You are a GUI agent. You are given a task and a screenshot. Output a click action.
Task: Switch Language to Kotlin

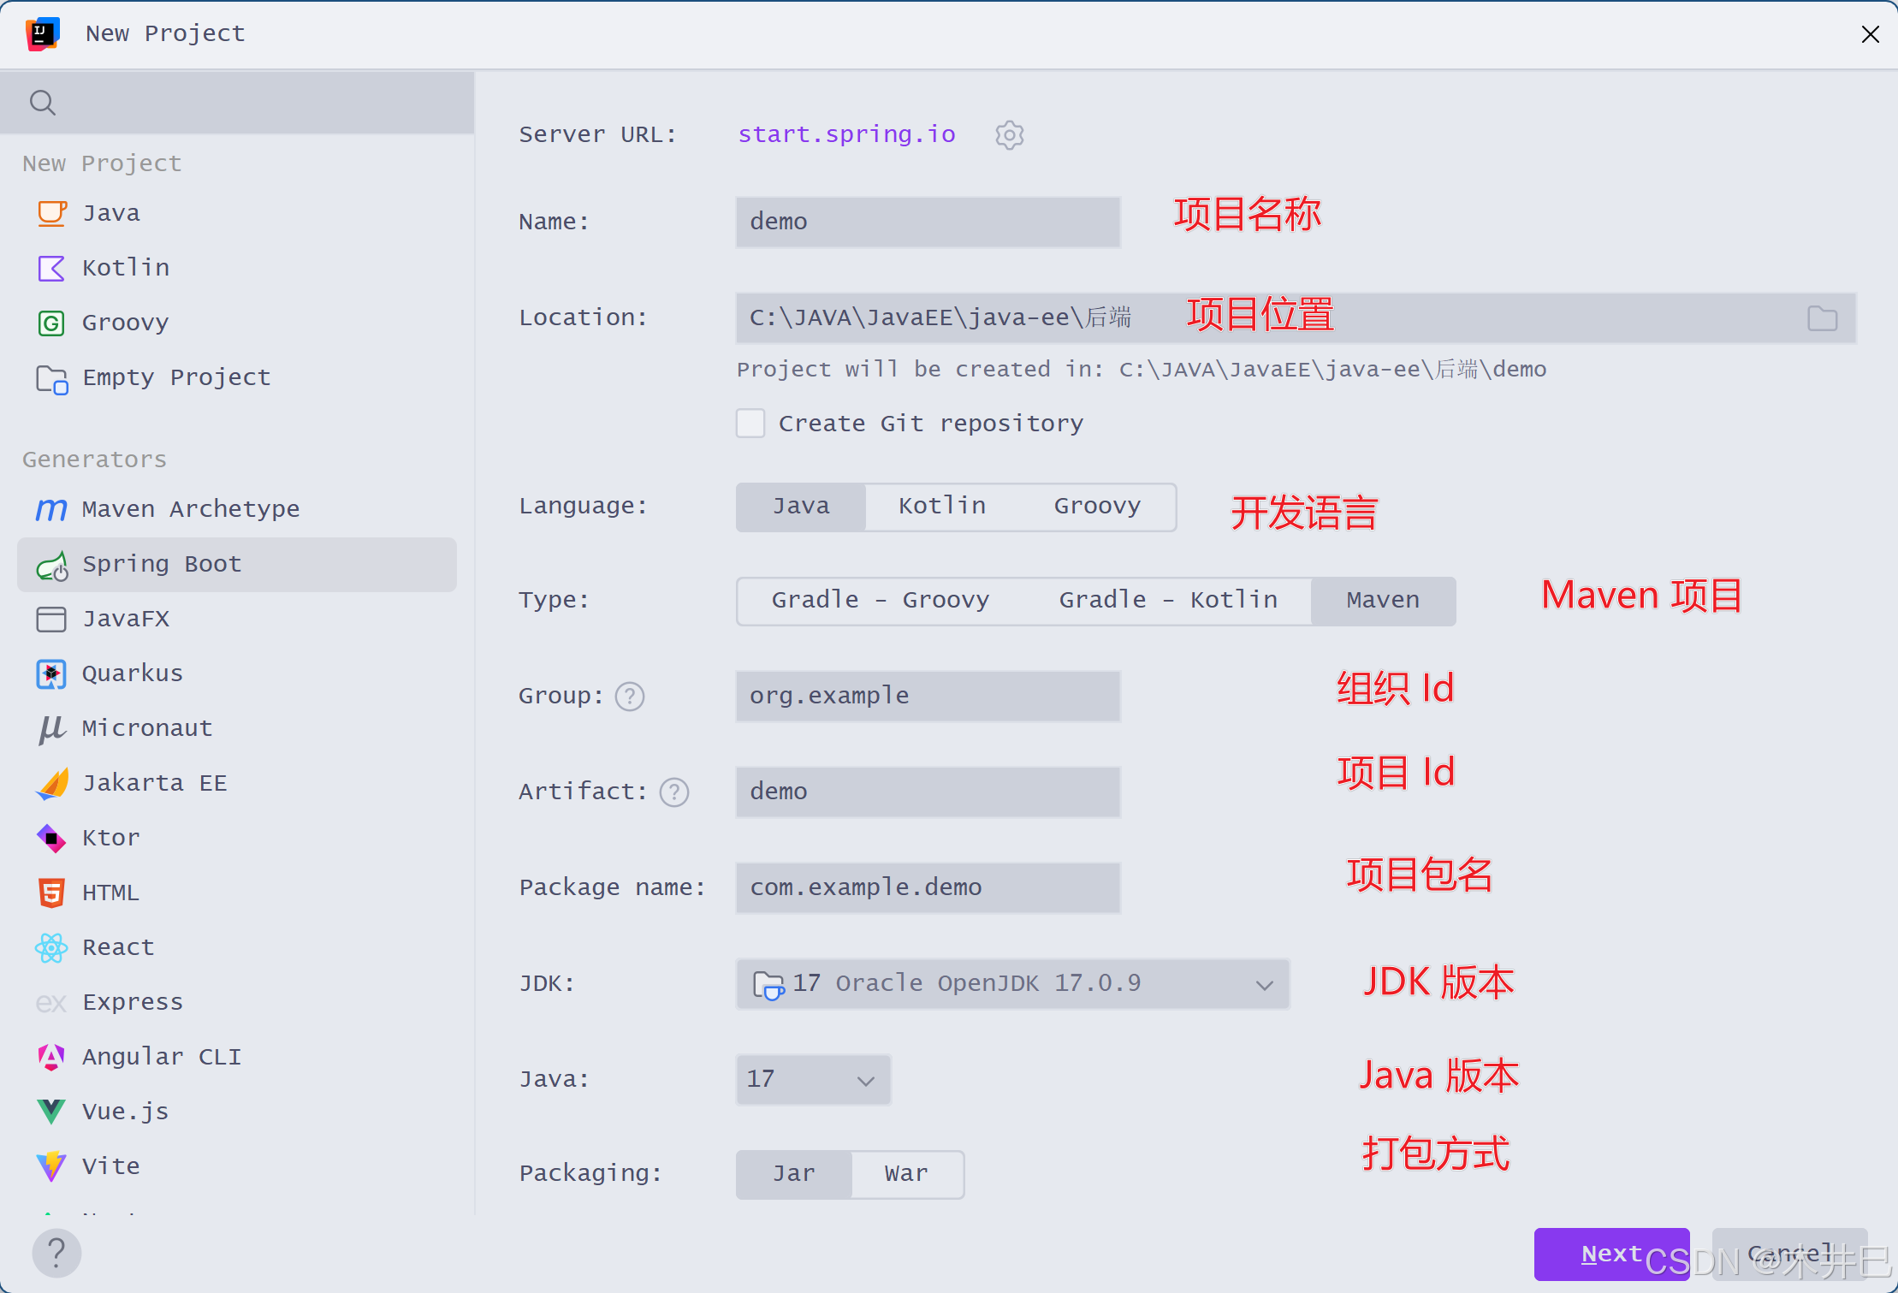[x=941, y=507]
